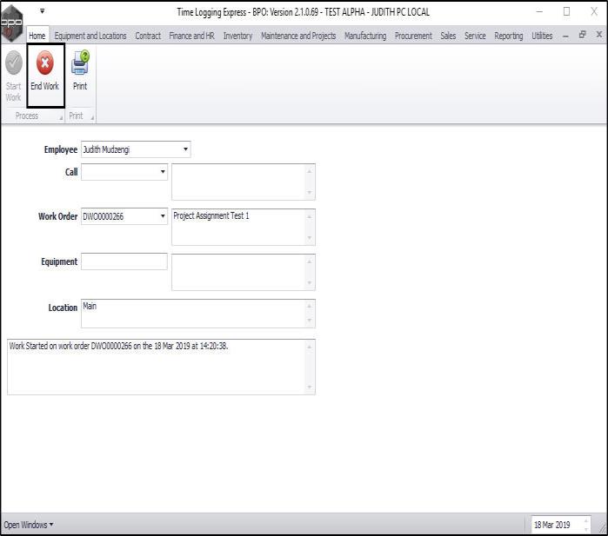This screenshot has height=536, width=608.
Task: Go to the Manufacturing tab
Action: point(365,36)
